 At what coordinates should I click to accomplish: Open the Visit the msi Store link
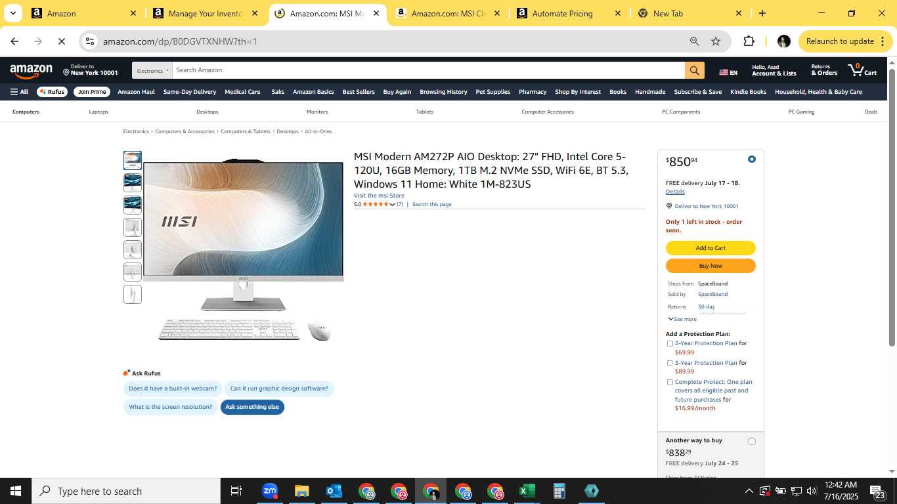[379, 196]
